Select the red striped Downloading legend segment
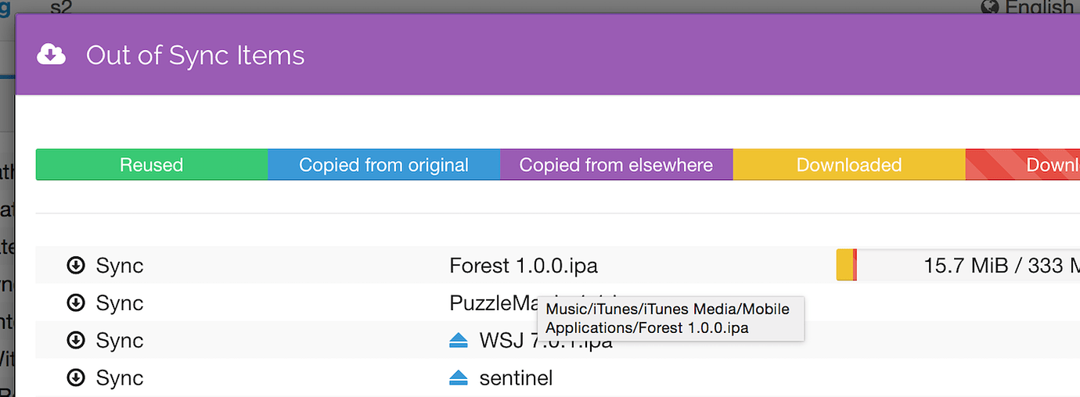This screenshot has height=397, width=1080. coord(1023,165)
